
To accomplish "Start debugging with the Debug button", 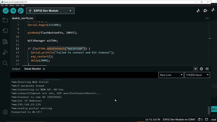I will pyautogui.click(x=21, y=11).
